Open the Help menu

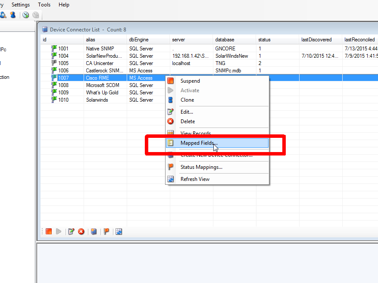pos(64,5)
